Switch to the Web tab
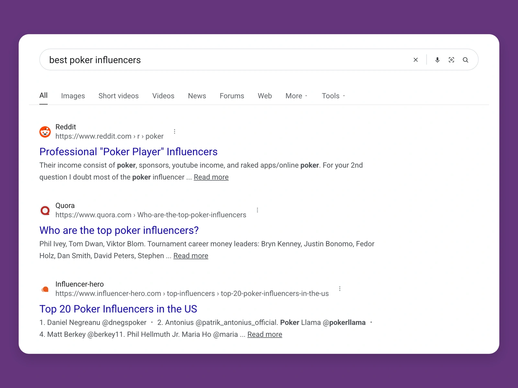This screenshot has width=518, height=388. [265, 96]
